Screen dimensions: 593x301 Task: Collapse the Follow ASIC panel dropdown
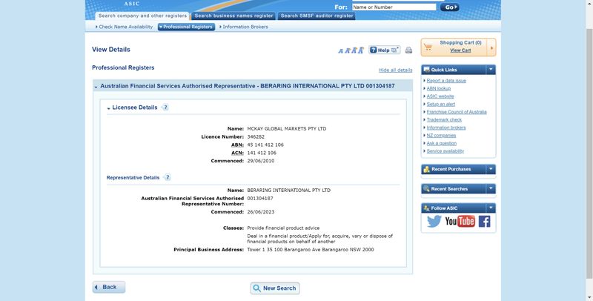point(491,208)
